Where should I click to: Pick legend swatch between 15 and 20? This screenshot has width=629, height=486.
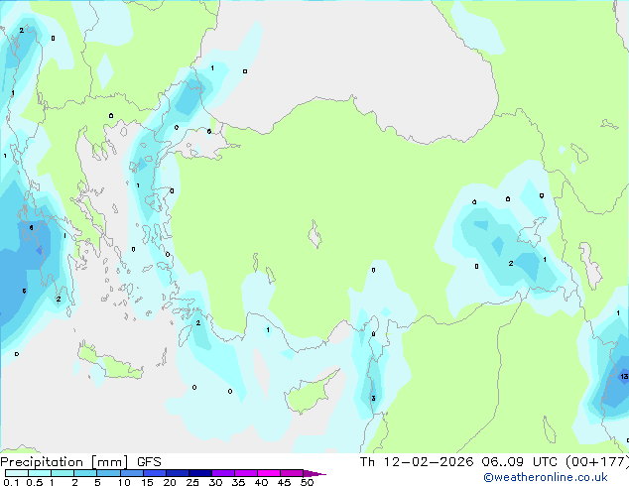coord(154,473)
